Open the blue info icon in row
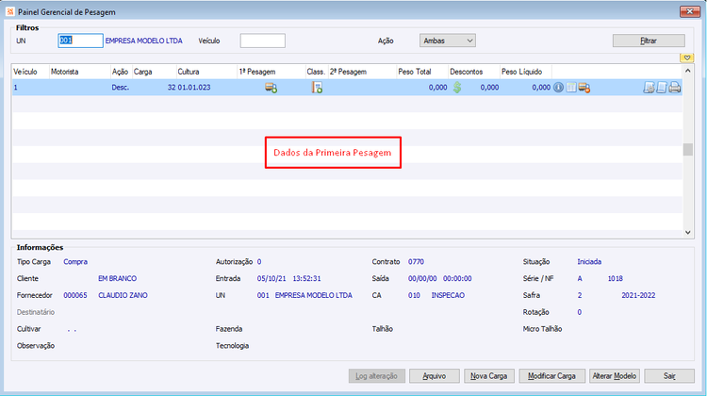707x396 pixels. pos(558,88)
